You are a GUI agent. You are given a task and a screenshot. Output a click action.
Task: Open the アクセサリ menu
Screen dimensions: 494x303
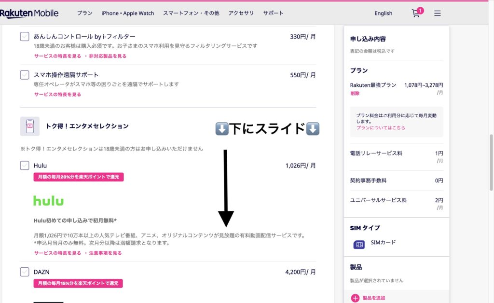tap(241, 13)
